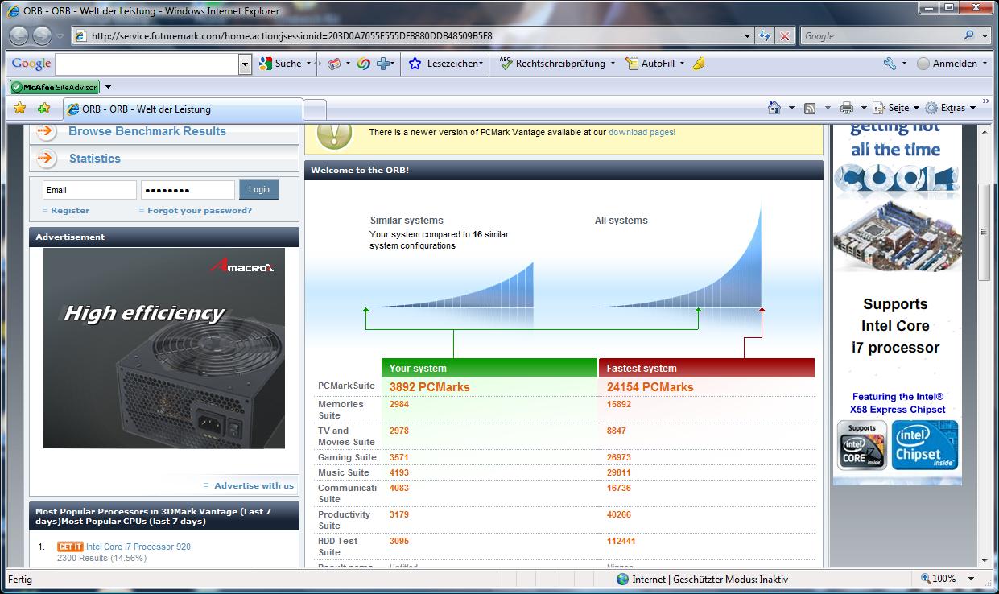Run Rechtschreibprüfung spell check
Image resolution: width=999 pixels, height=594 pixels.
click(552, 64)
